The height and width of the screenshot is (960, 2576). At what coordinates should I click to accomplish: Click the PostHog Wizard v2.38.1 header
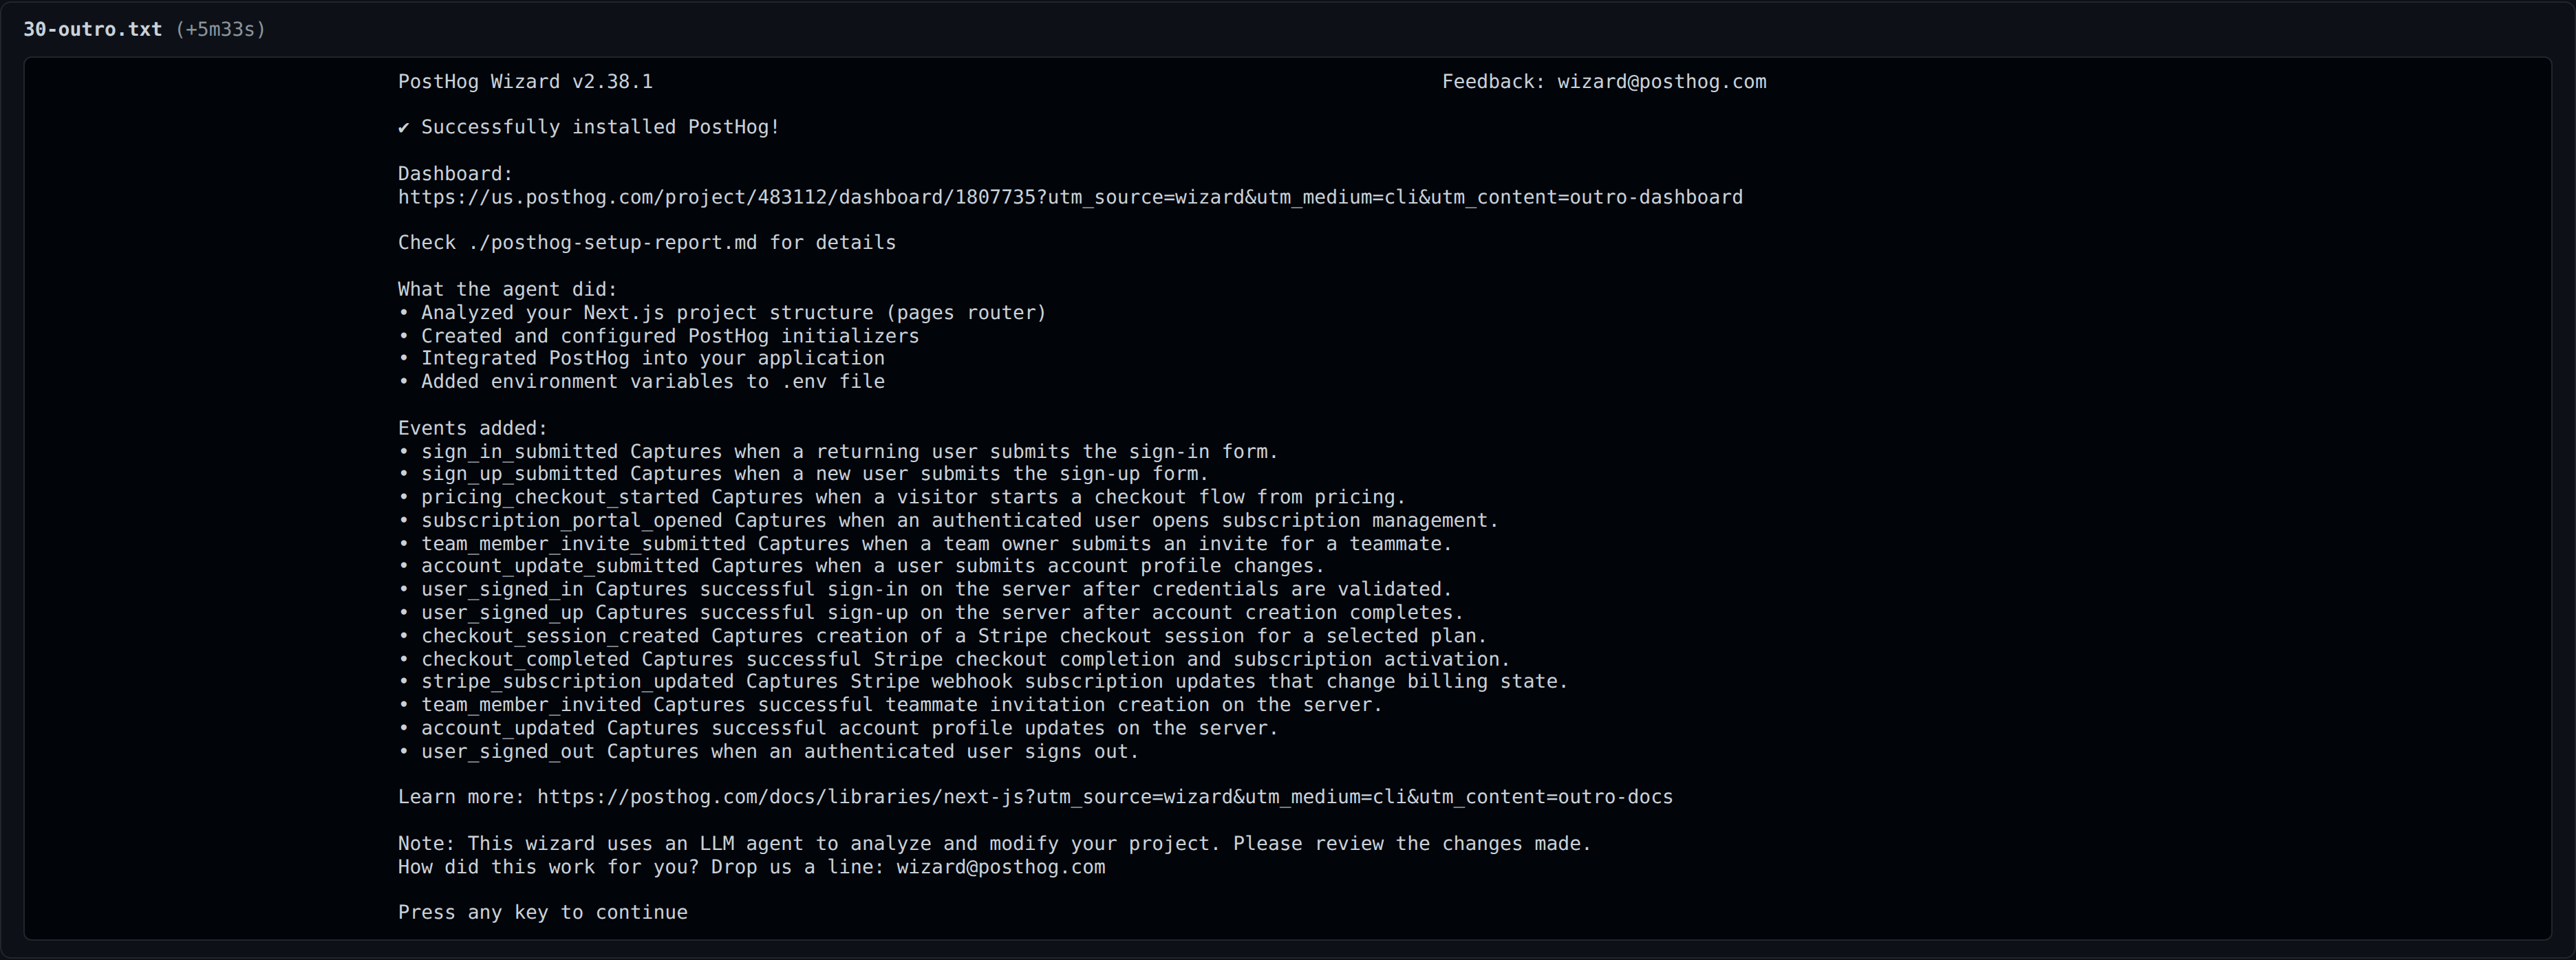click(525, 82)
